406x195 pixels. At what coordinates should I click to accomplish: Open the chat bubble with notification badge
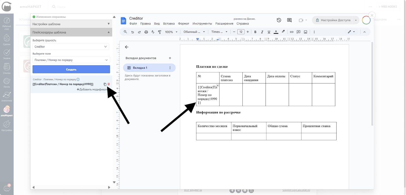click(7, 188)
